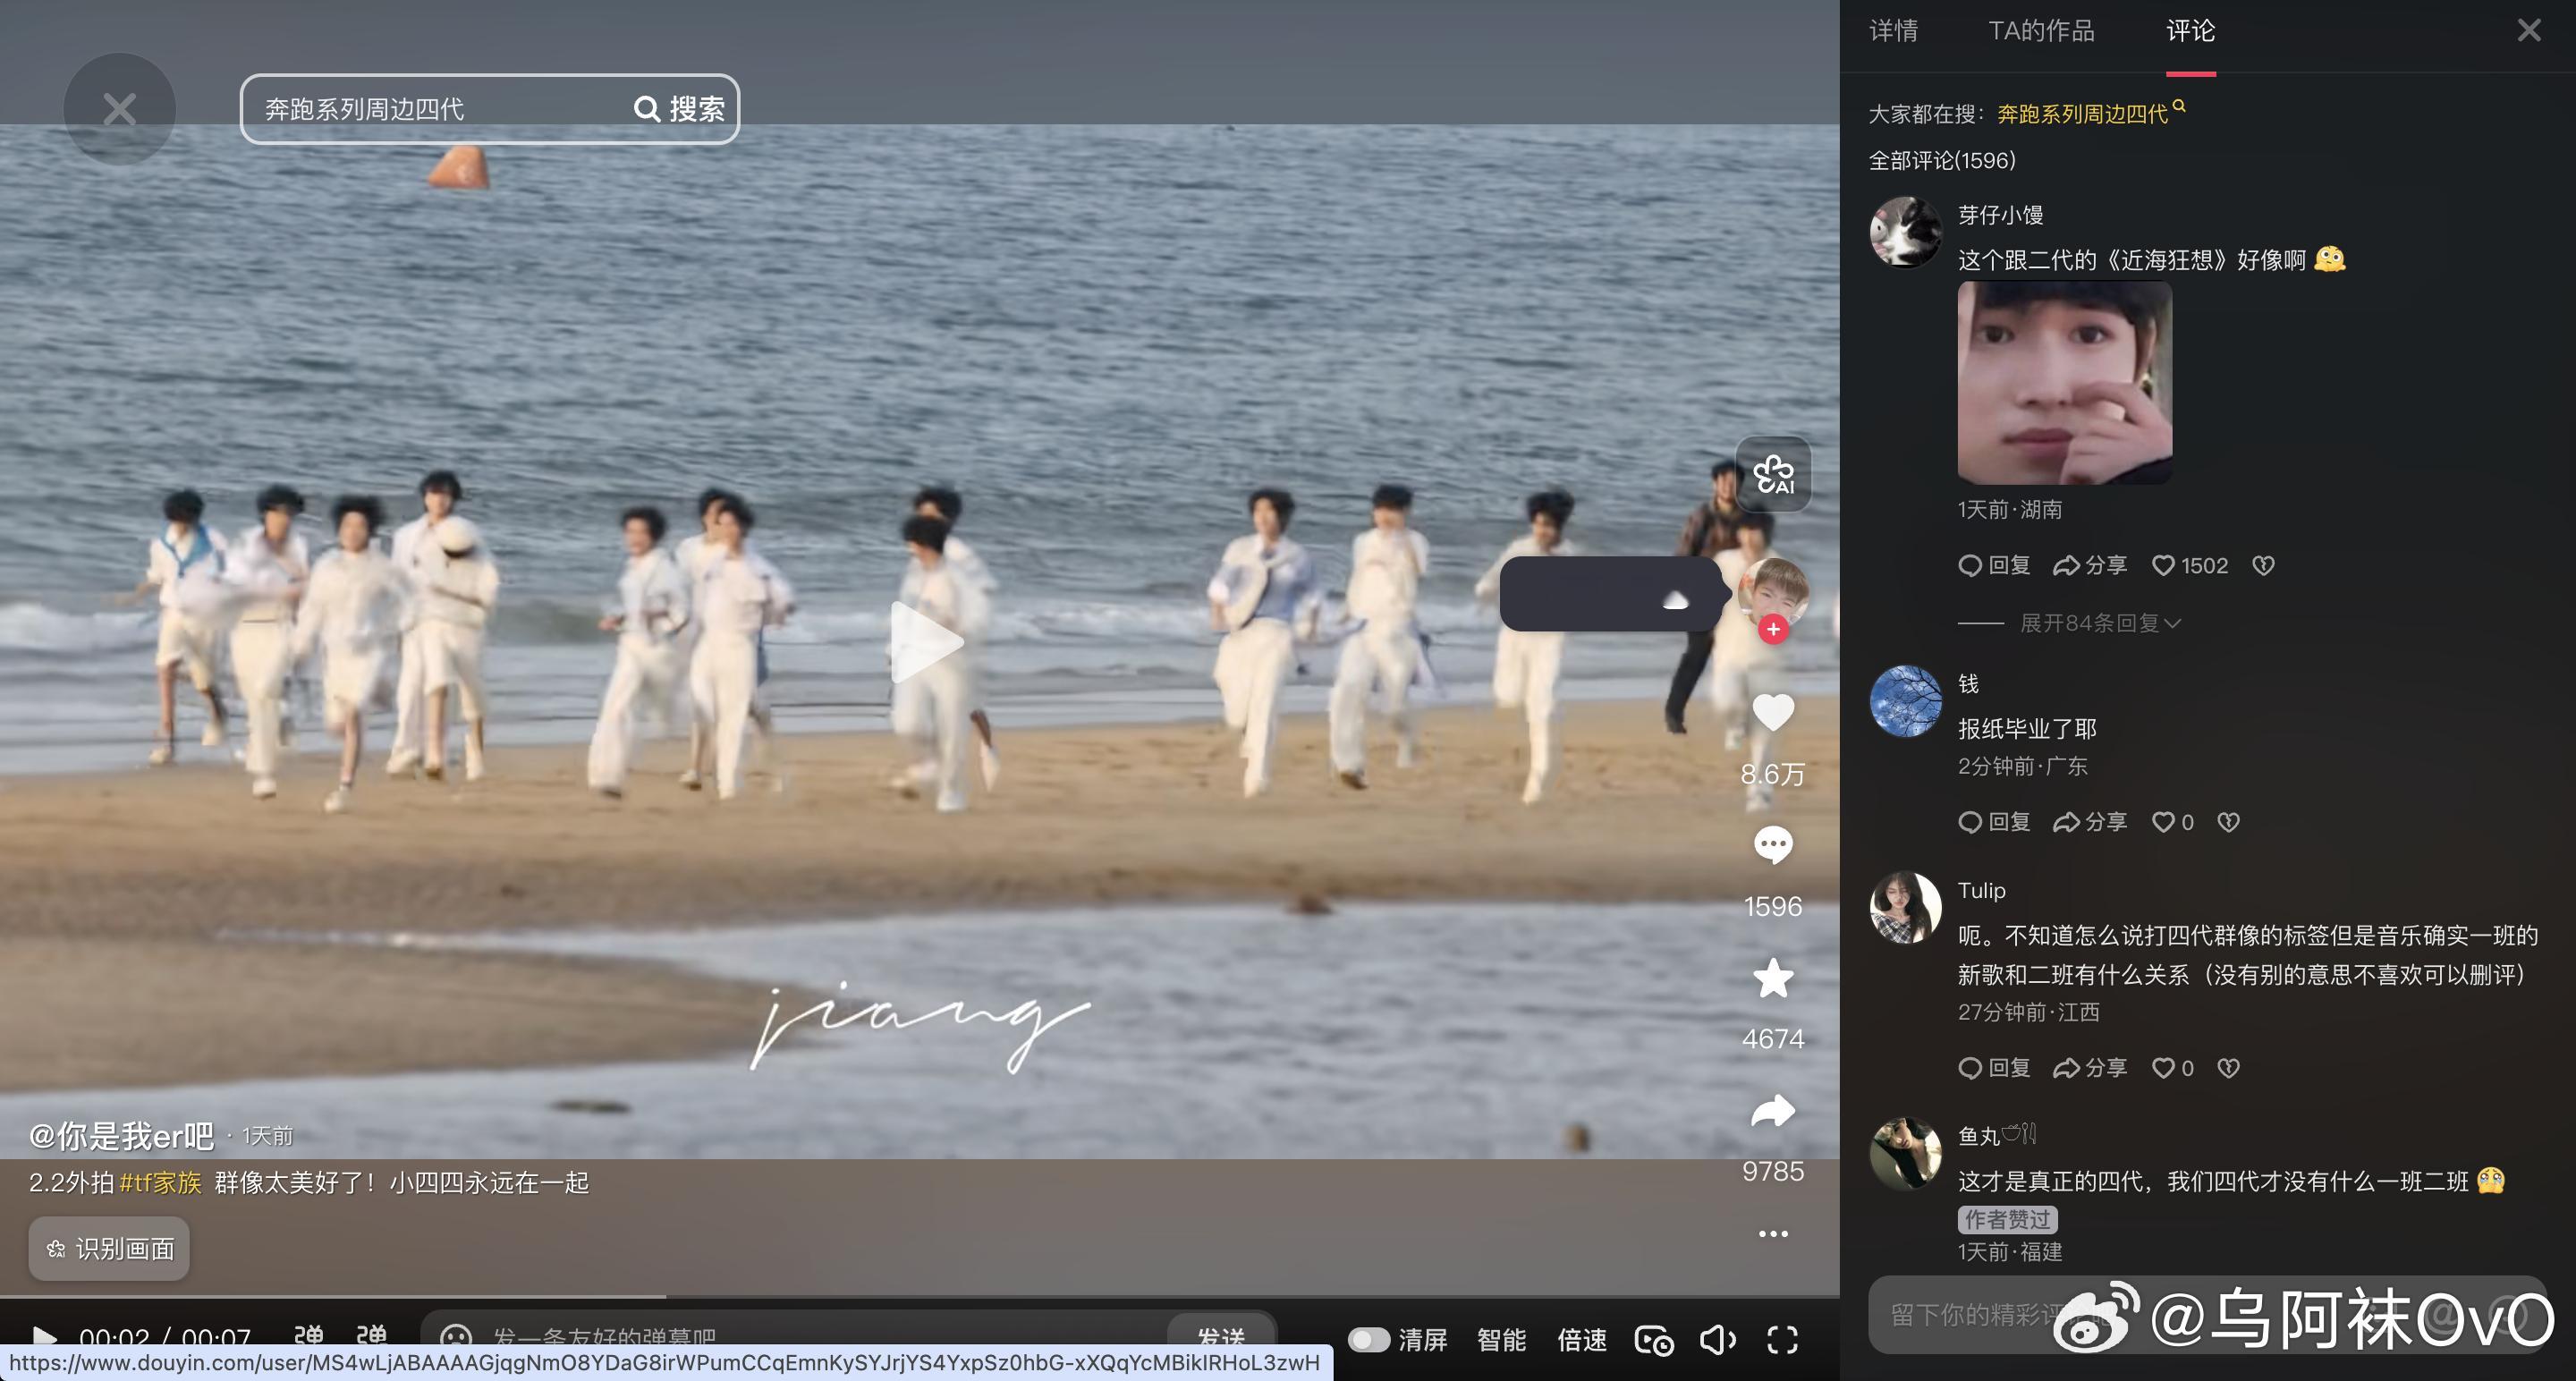Switch to the 详情 tab
The height and width of the screenshot is (1381, 2576).
pyautogui.click(x=1893, y=31)
